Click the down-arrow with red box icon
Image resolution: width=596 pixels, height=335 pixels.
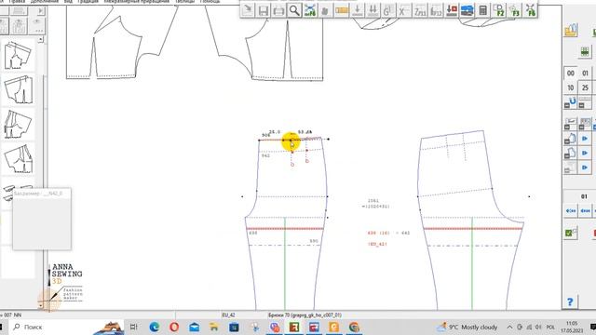click(451, 10)
